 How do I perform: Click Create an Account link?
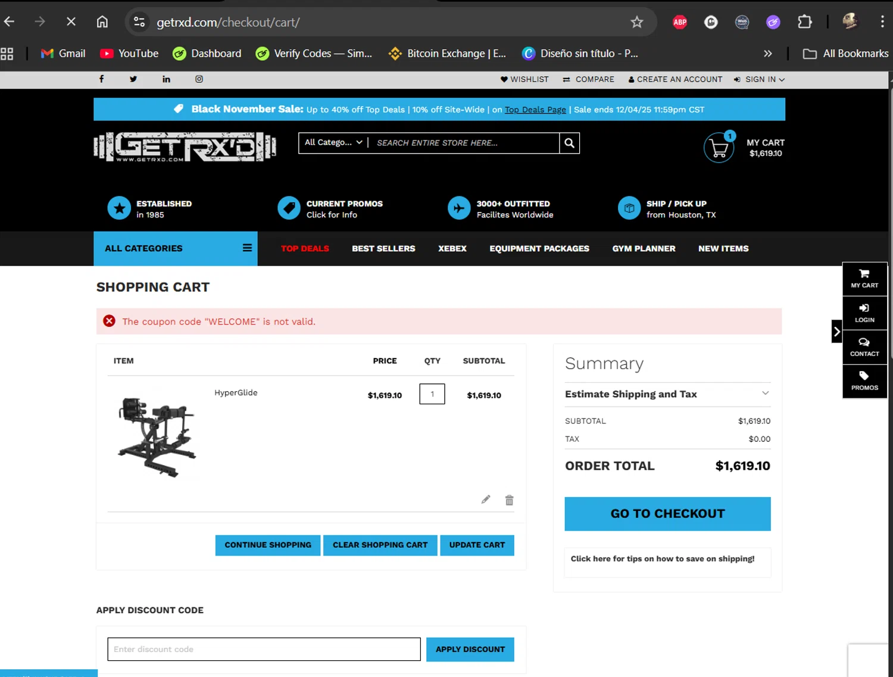tap(675, 79)
